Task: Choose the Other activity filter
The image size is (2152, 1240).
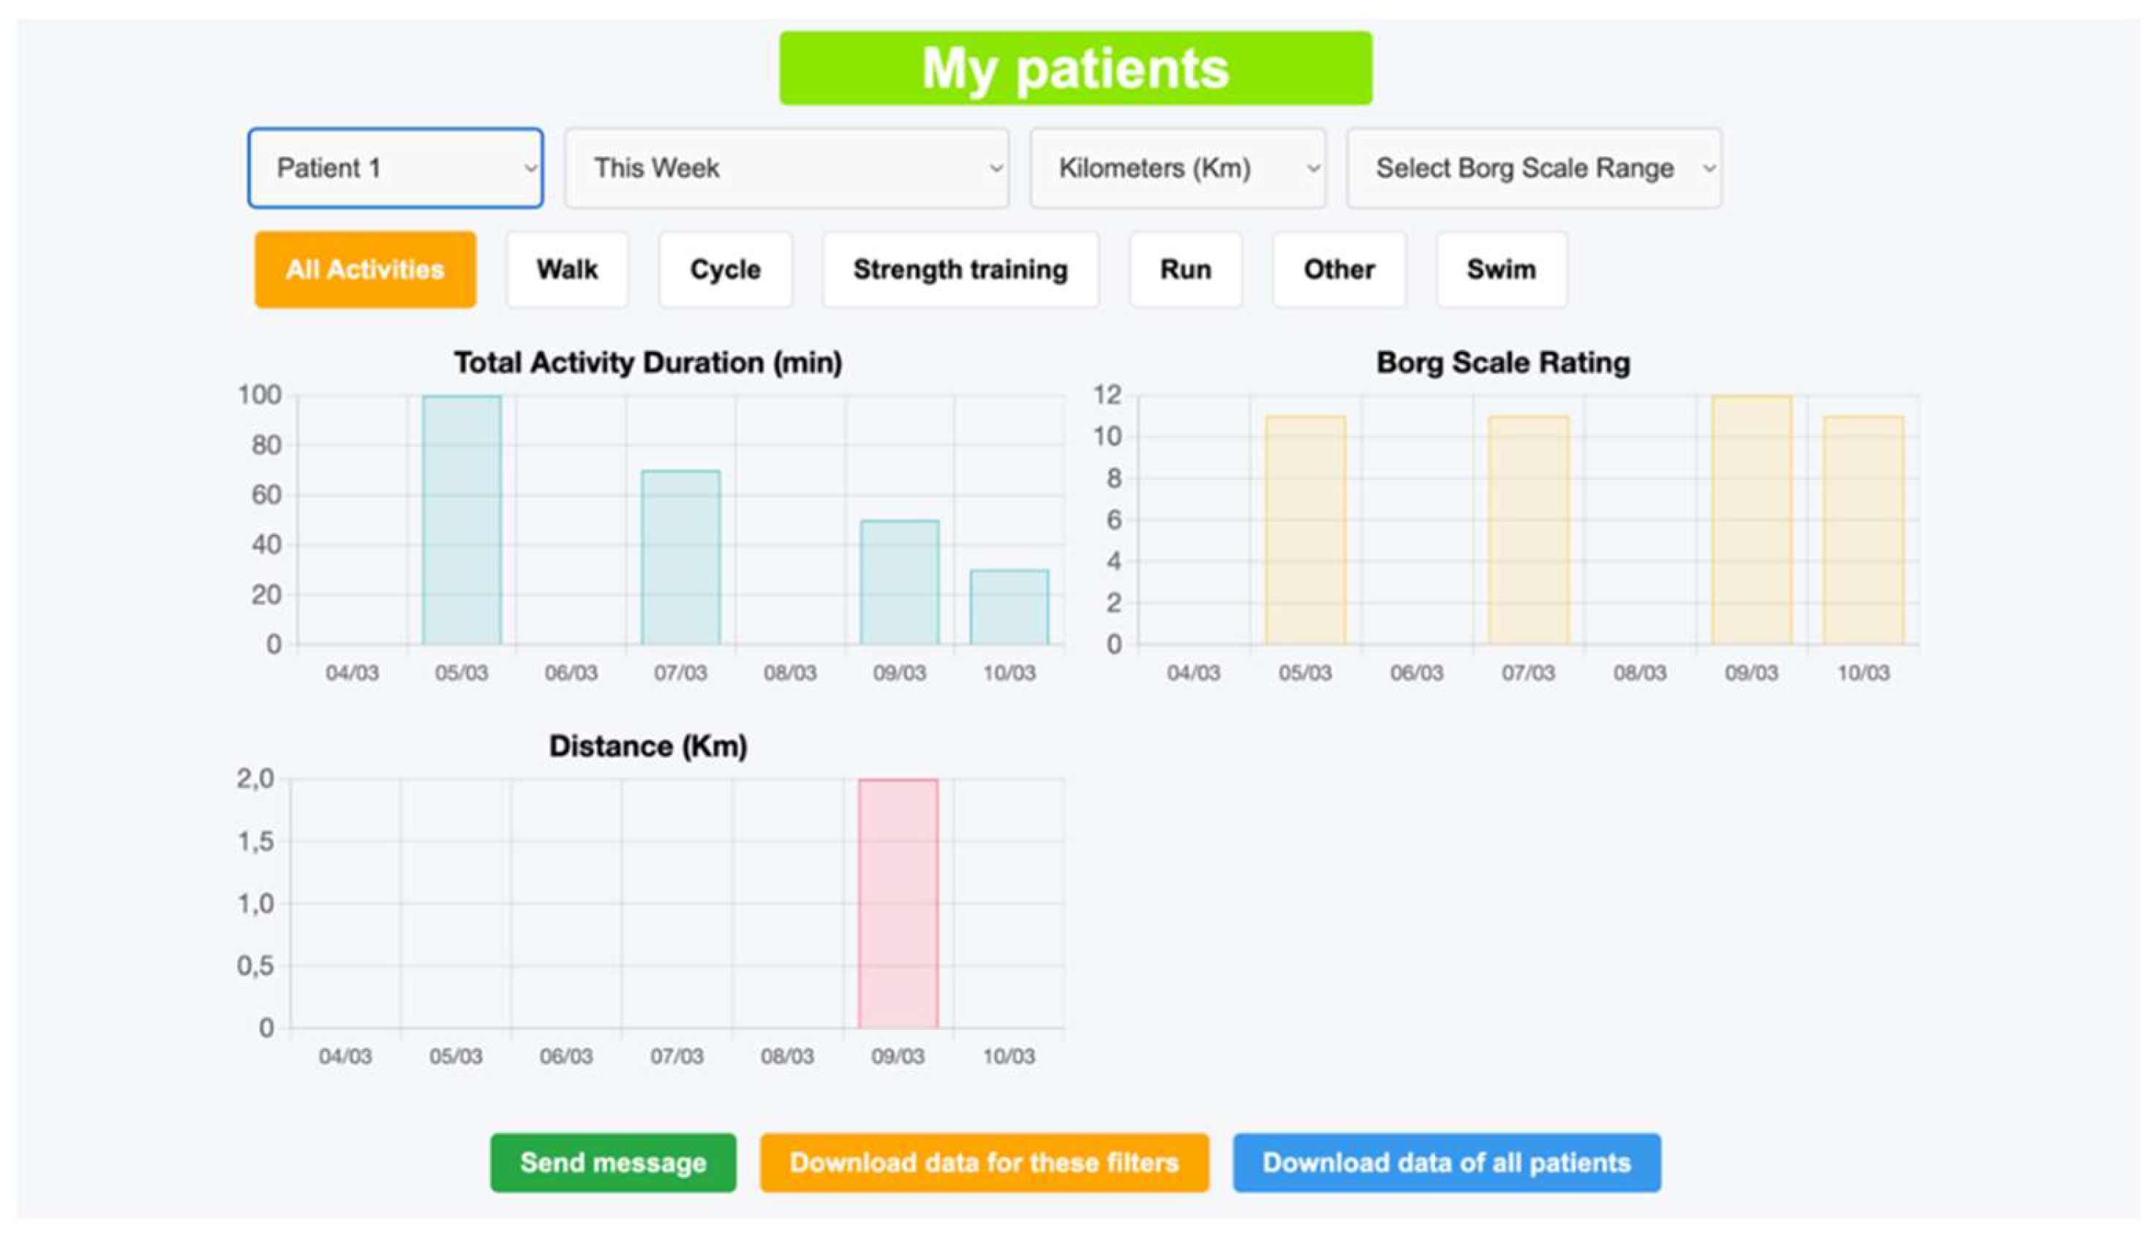Action: click(1339, 269)
